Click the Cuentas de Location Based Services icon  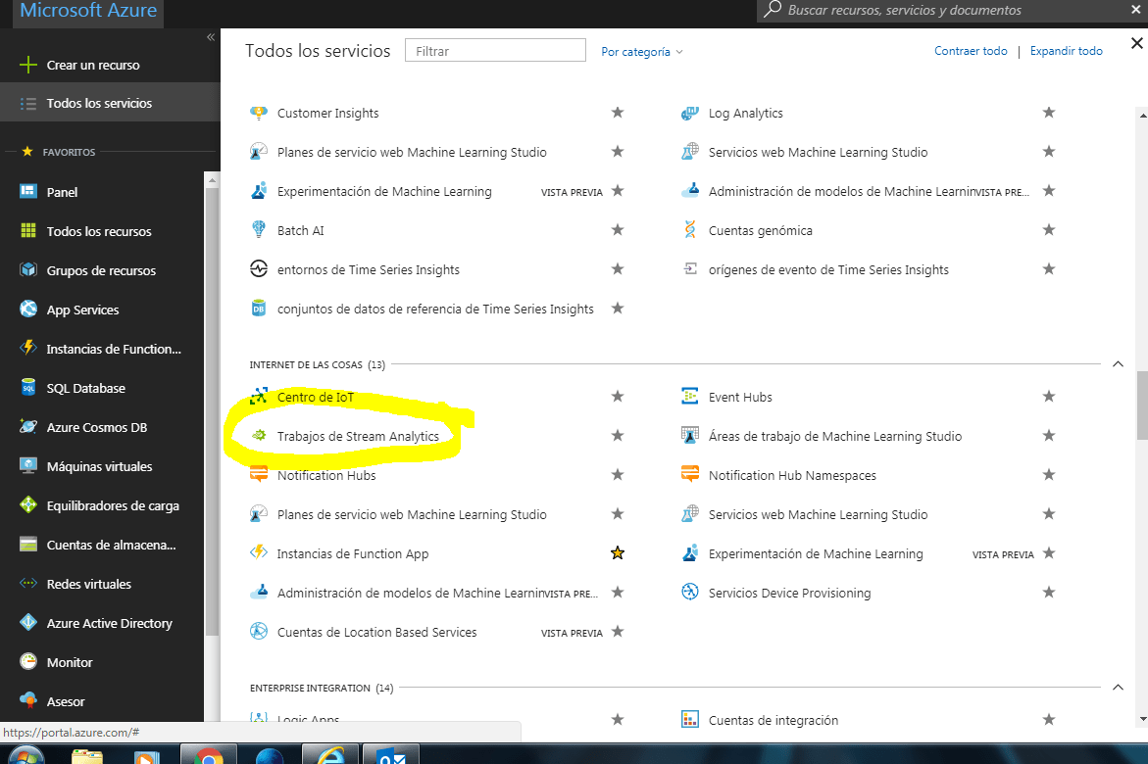point(259,631)
